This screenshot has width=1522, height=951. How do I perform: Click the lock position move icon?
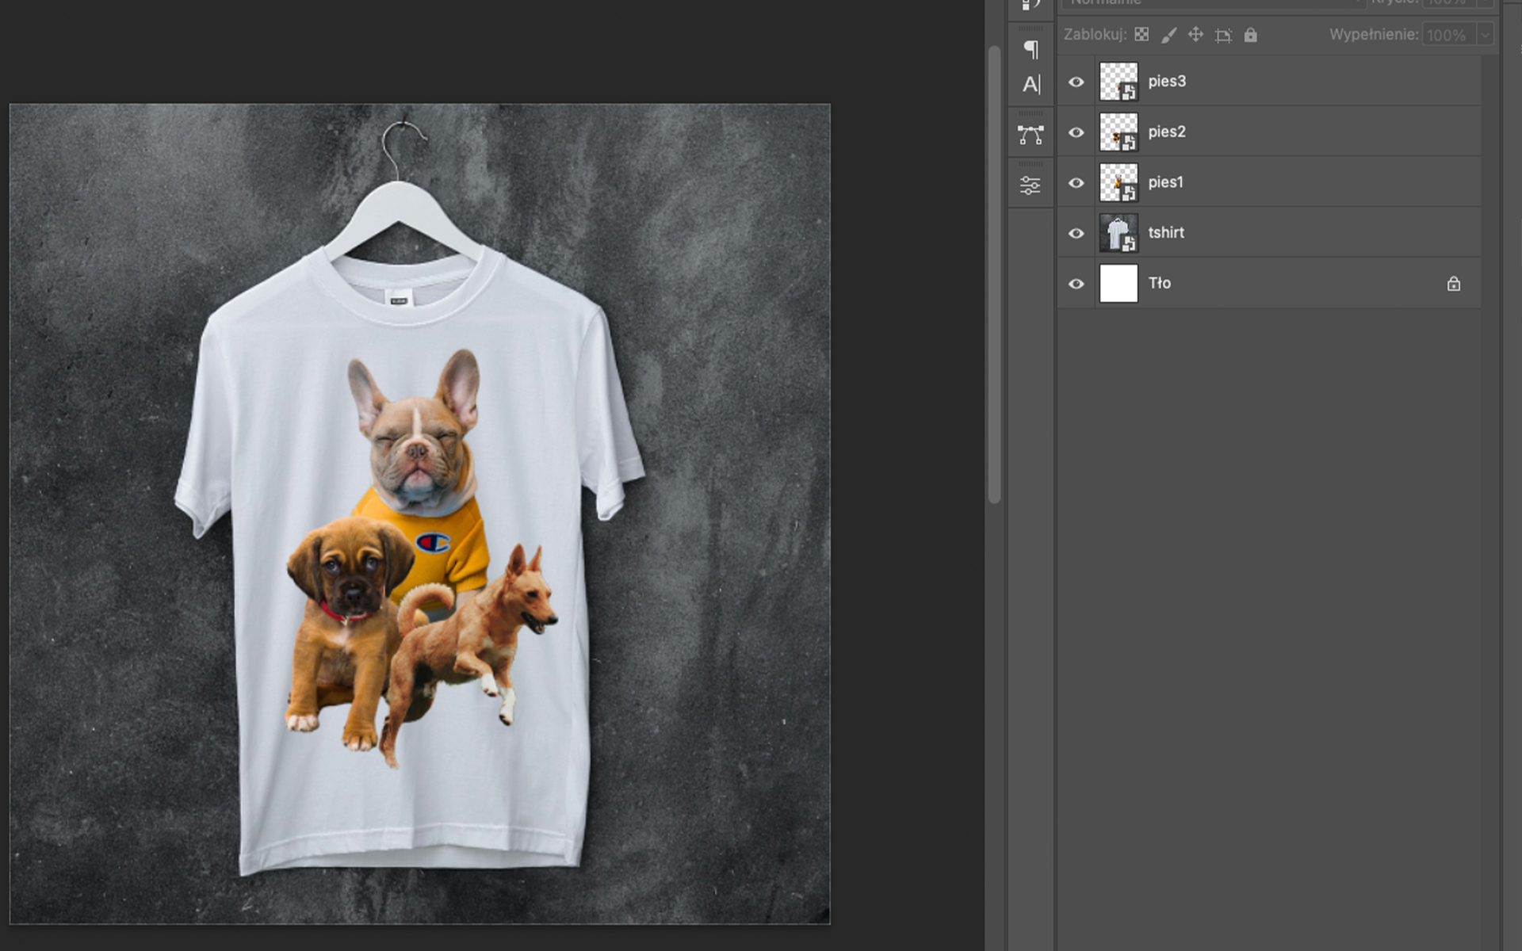click(1195, 35)
